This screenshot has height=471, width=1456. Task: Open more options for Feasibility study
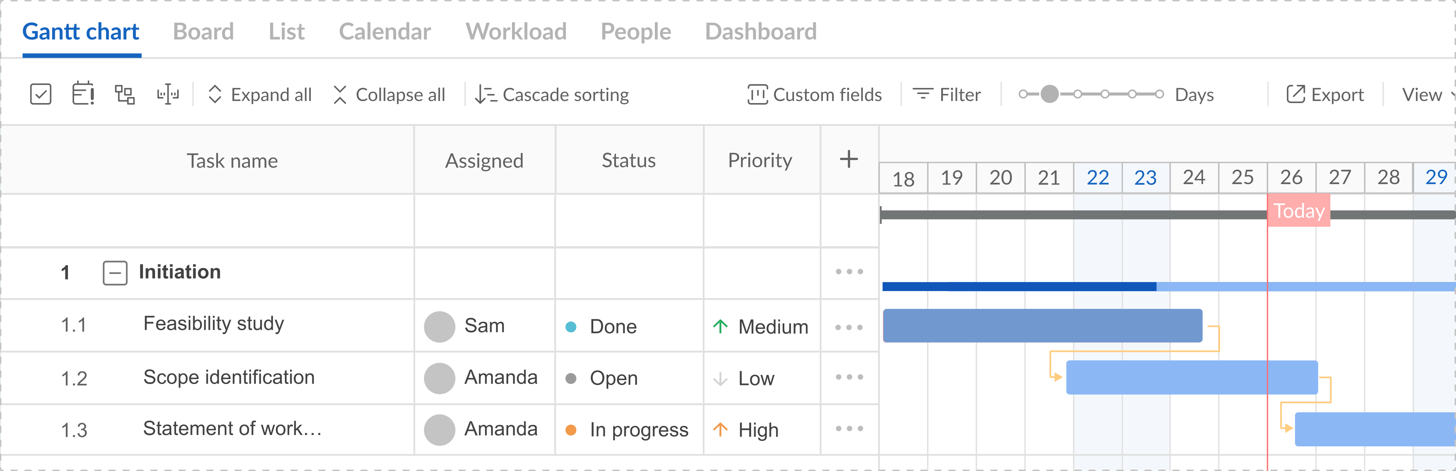click(849, 327)
